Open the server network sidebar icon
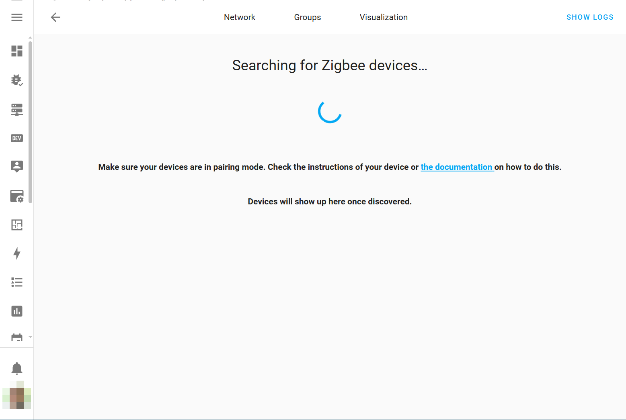 17,110
